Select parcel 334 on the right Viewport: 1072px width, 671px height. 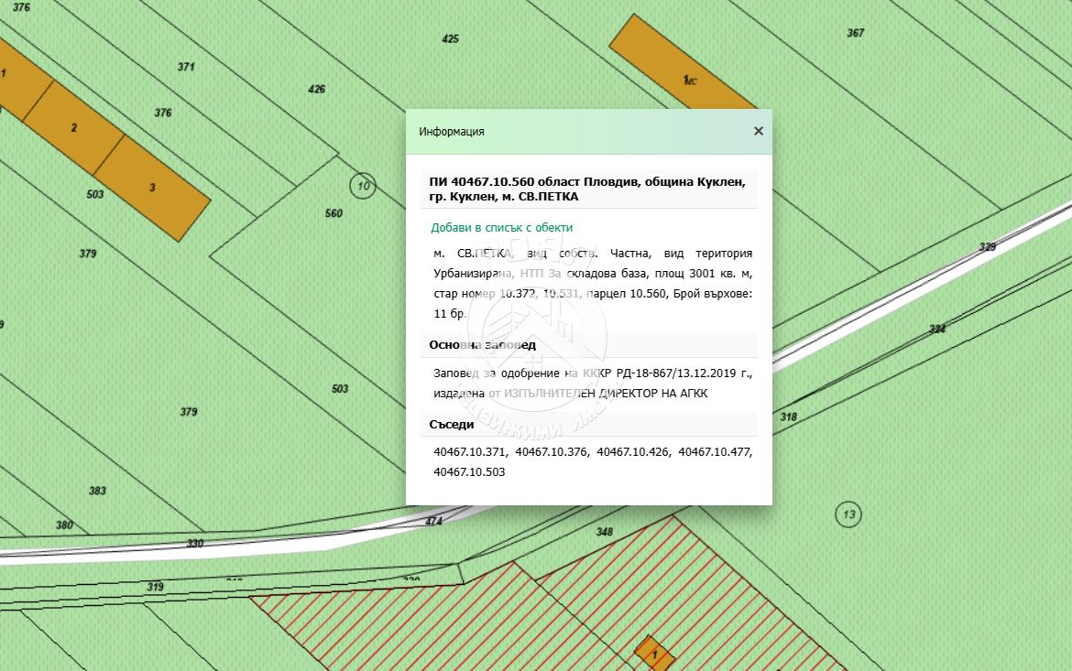pos(936,329)
